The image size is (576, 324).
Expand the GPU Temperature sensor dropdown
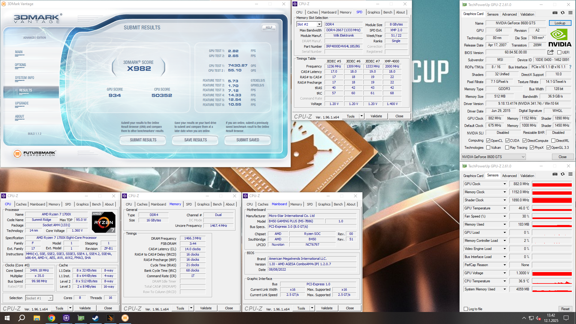[505, 208]
